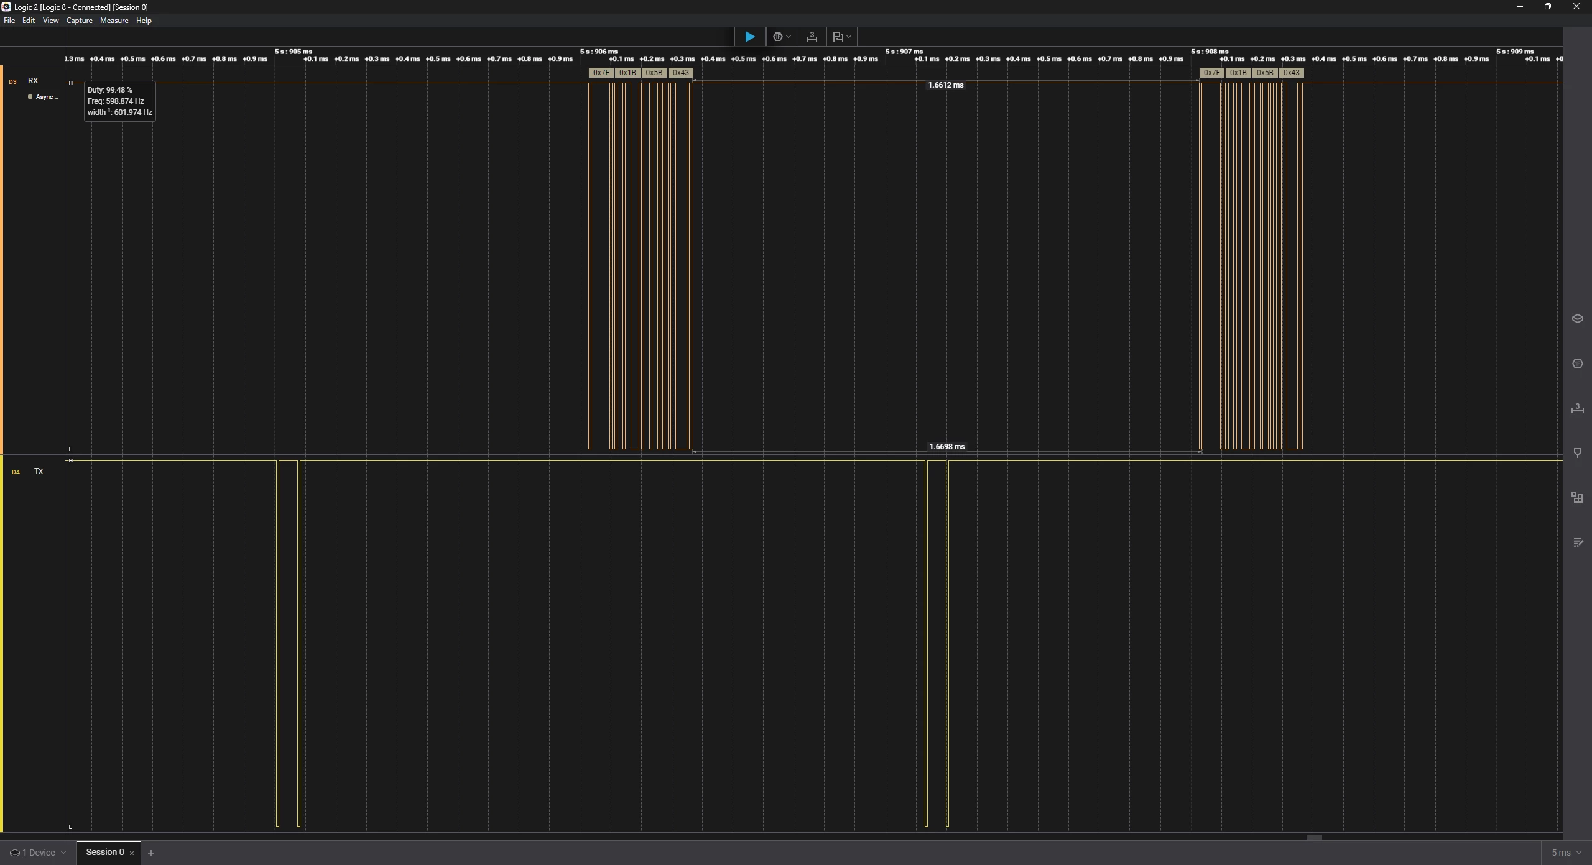Click the 5 s : 909 ms time marker

click(x=1515, y=52)
